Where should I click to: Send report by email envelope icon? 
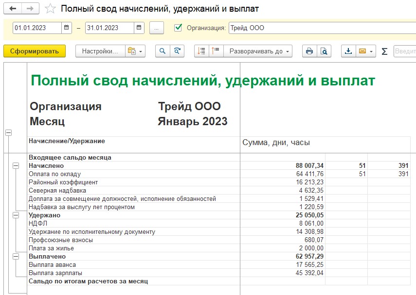pos(362,51)
